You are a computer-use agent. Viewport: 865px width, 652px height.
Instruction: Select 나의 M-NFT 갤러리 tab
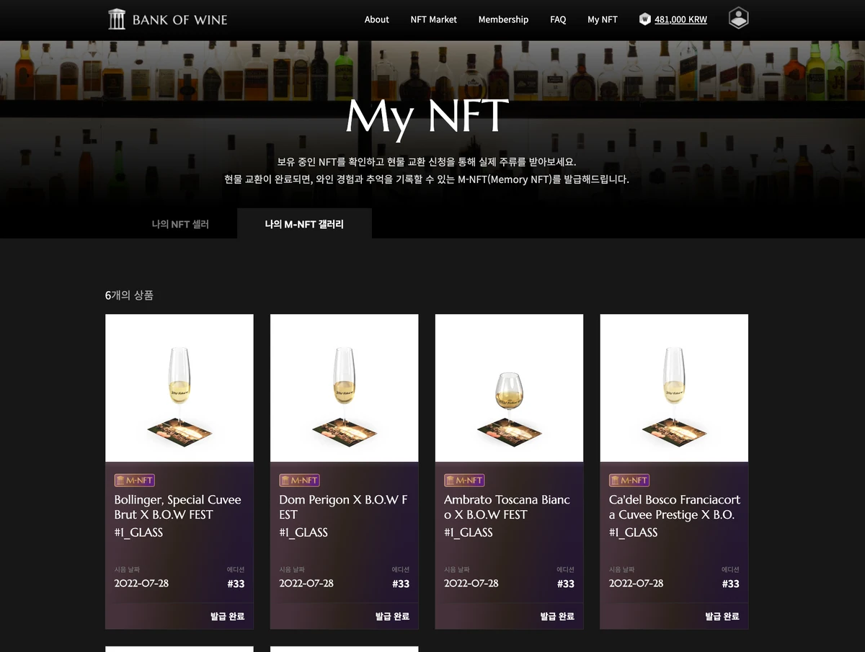(304, 224)
